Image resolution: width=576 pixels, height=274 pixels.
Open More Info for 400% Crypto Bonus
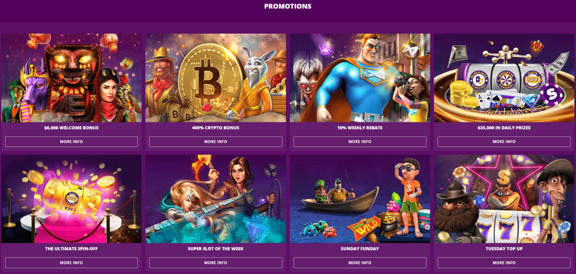point(215,141)
